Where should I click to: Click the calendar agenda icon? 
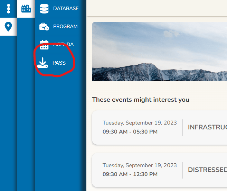point(44,45)
